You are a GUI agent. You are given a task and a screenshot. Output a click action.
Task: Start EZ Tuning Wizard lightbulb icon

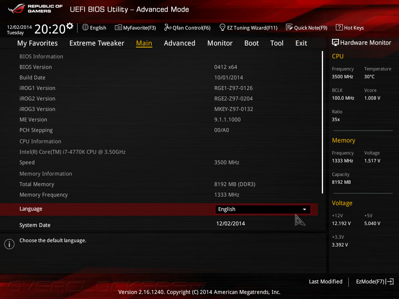point(222,27)
